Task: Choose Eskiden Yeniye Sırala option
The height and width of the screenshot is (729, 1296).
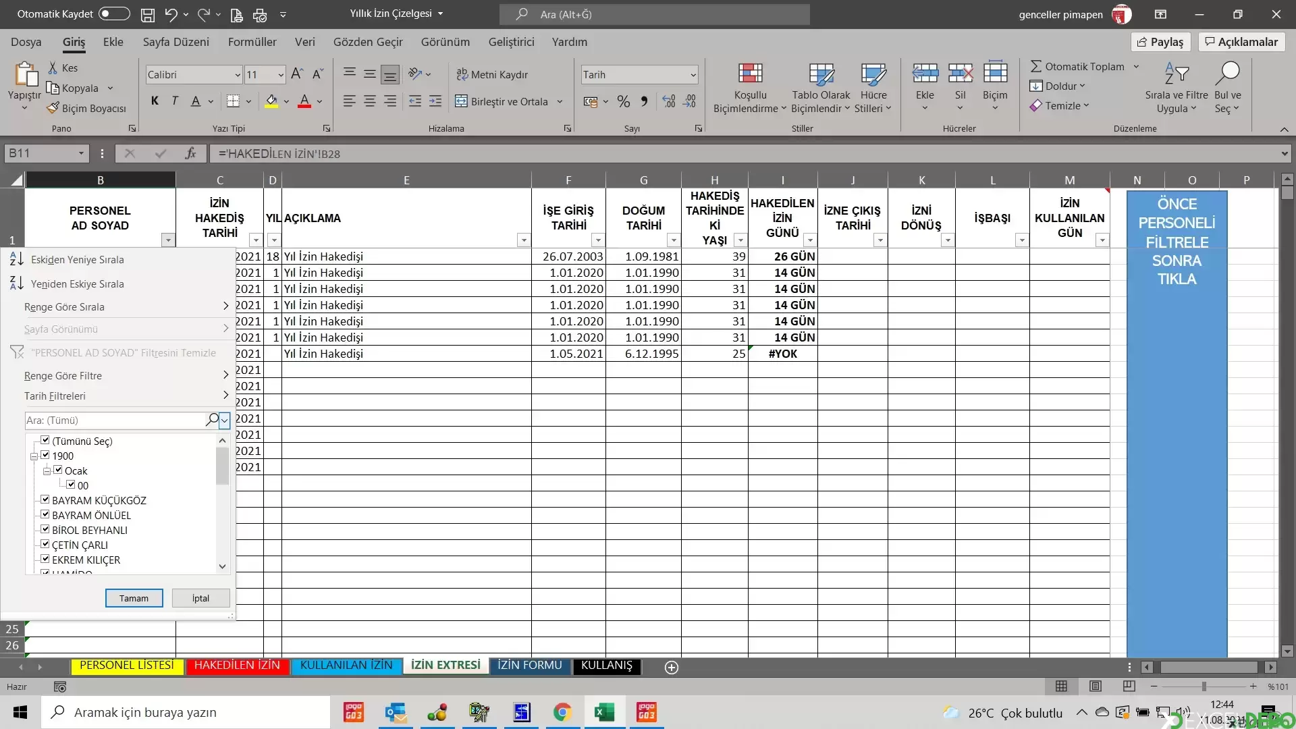Action: click(77, 260)
